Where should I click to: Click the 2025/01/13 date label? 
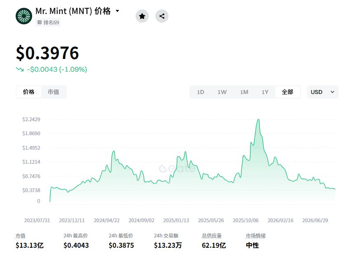[176, 221]
